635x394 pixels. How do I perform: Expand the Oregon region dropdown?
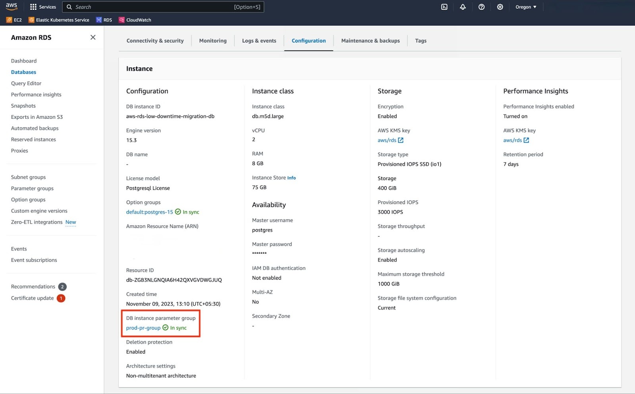click(526, 7)
